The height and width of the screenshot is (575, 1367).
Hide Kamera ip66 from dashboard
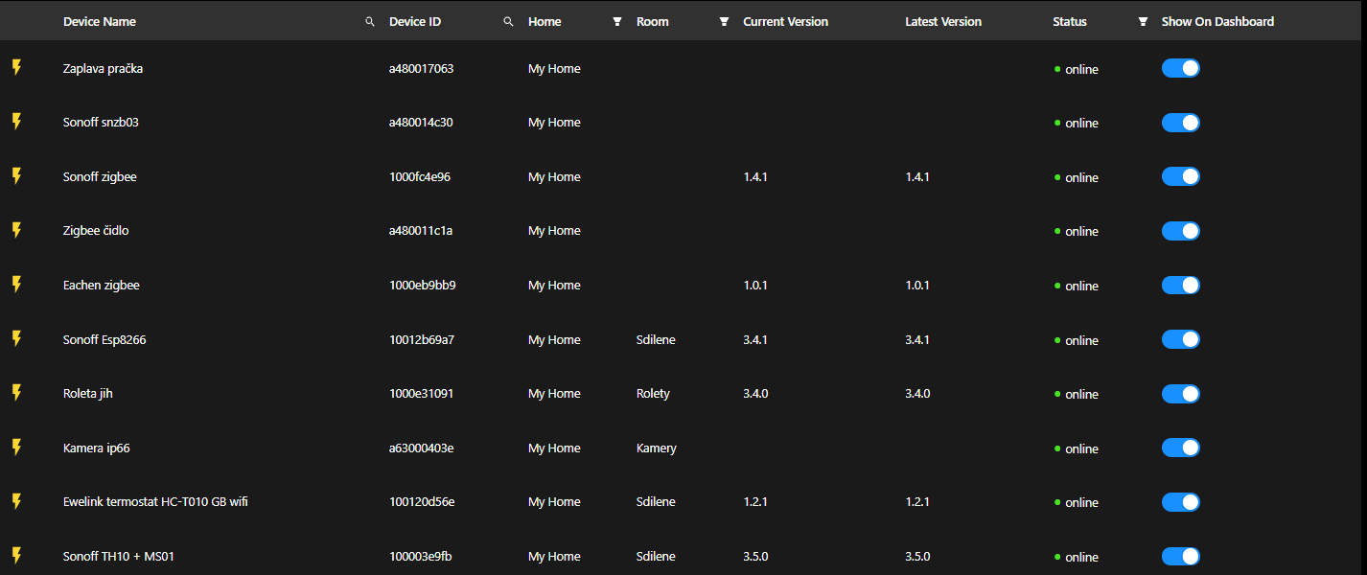[1181, 448]
